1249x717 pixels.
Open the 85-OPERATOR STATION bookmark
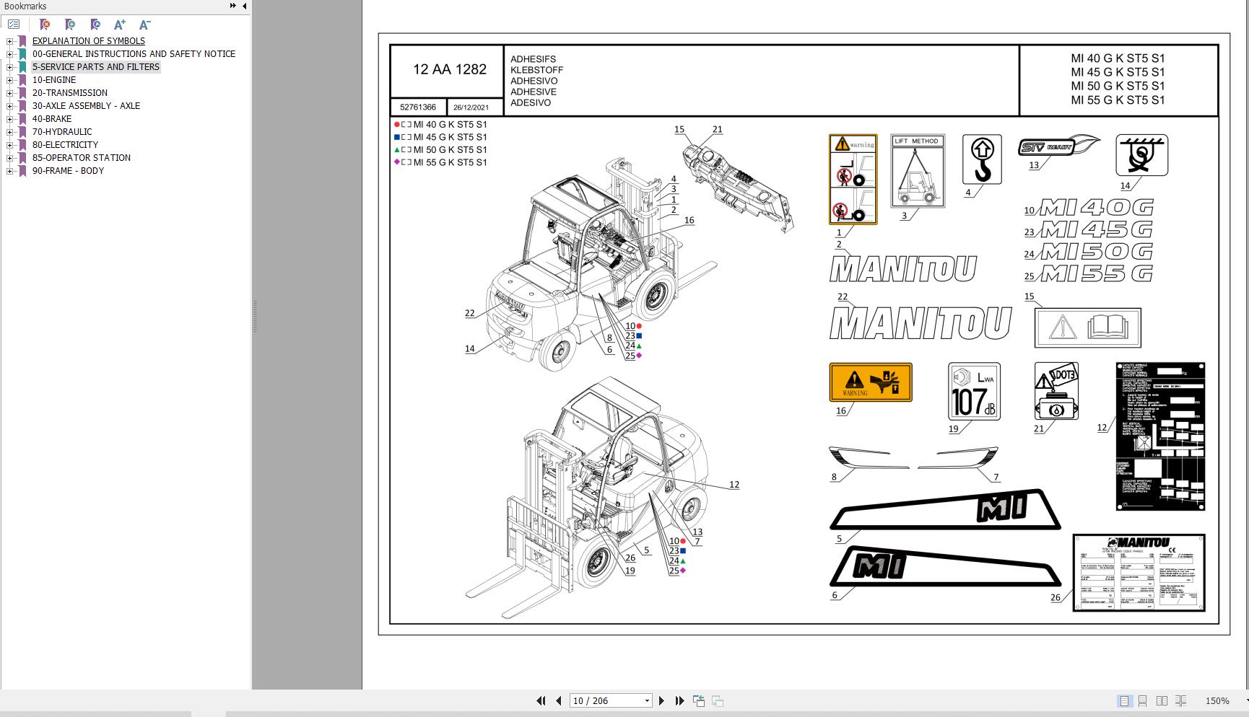81,158
